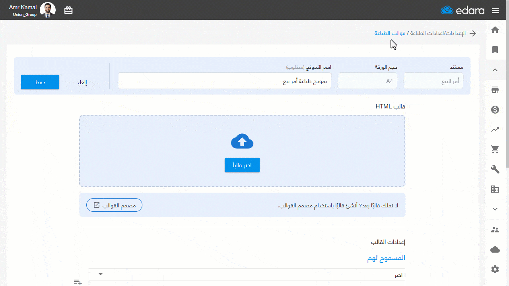Image resolution: width=509 pixels, height=286 pixels.
Task: Click the حفظ save button
Action: 40,82
